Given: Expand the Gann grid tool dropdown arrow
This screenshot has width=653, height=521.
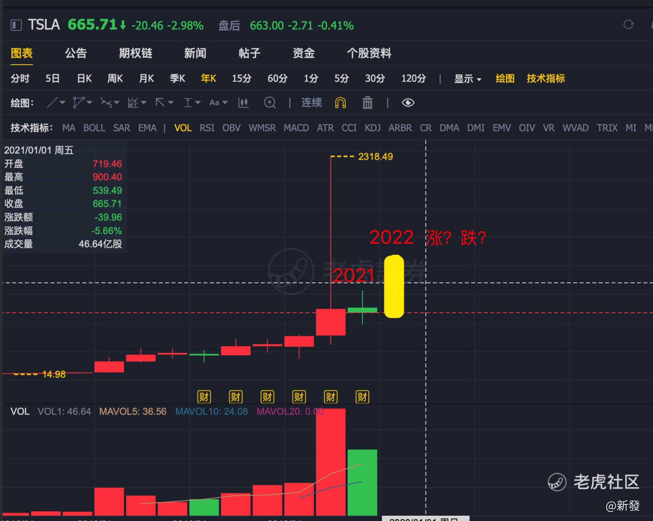Looking at the screenshot, I should point(144,103).
